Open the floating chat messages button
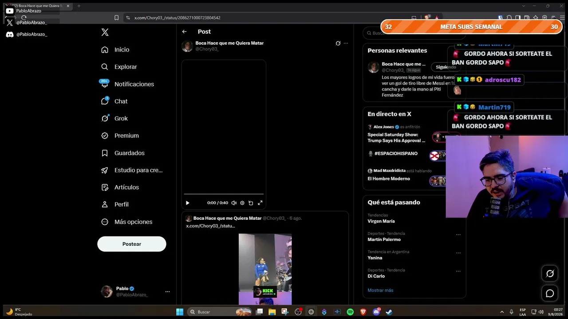 pos(550,293)
